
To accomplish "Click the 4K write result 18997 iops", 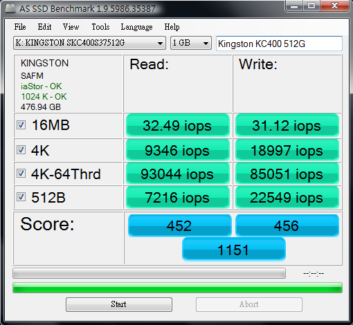I will tap(287, 150).
